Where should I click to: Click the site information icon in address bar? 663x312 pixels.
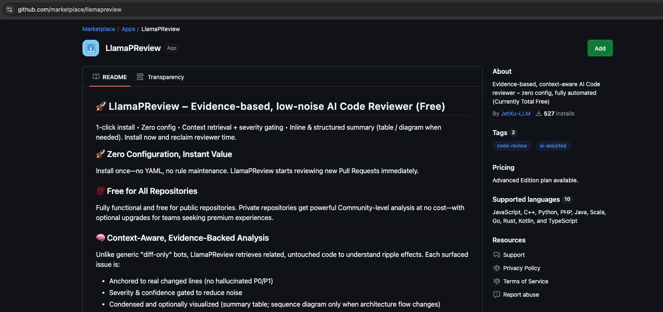click(10, 10)
